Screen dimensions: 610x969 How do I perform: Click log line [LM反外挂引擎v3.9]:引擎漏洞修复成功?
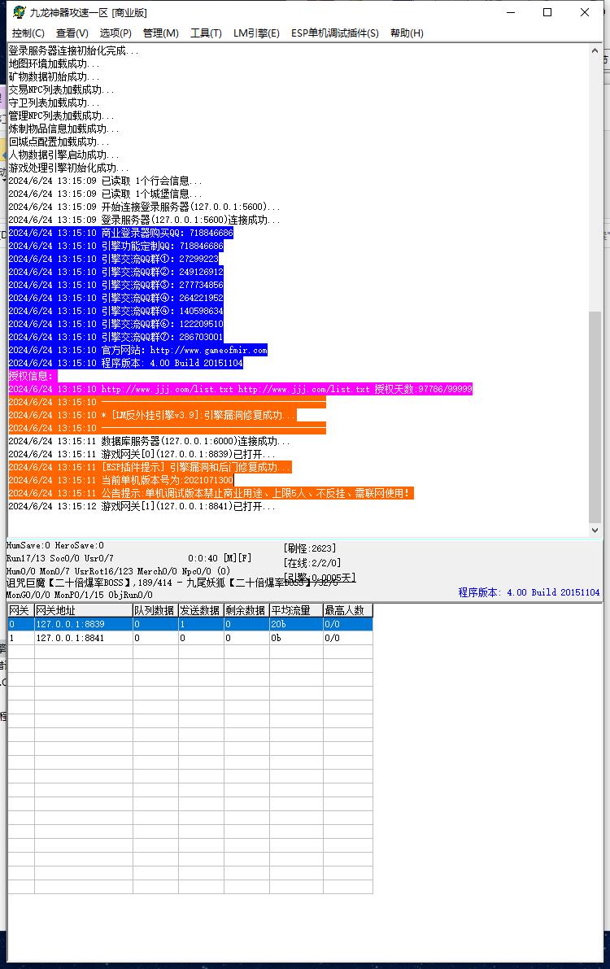[152, 415]
